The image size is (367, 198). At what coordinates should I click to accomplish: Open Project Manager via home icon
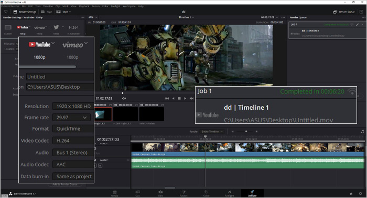click(351, 194)
